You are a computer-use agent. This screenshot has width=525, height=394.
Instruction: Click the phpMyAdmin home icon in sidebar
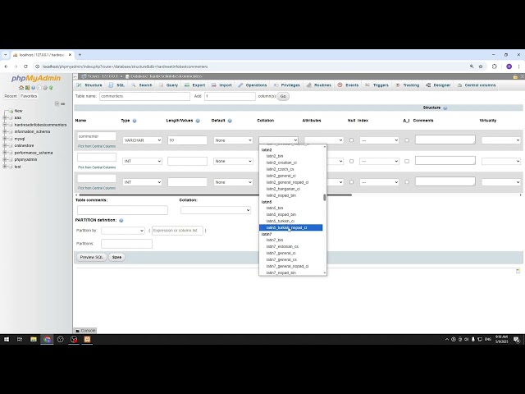pos(21,88)
